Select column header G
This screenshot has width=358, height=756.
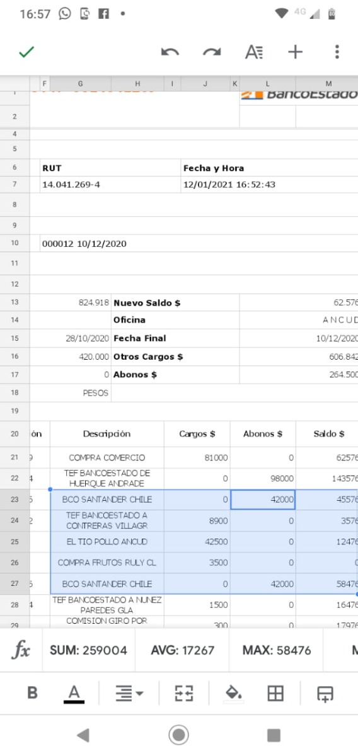pyautogui.click(x=81, y=84)
